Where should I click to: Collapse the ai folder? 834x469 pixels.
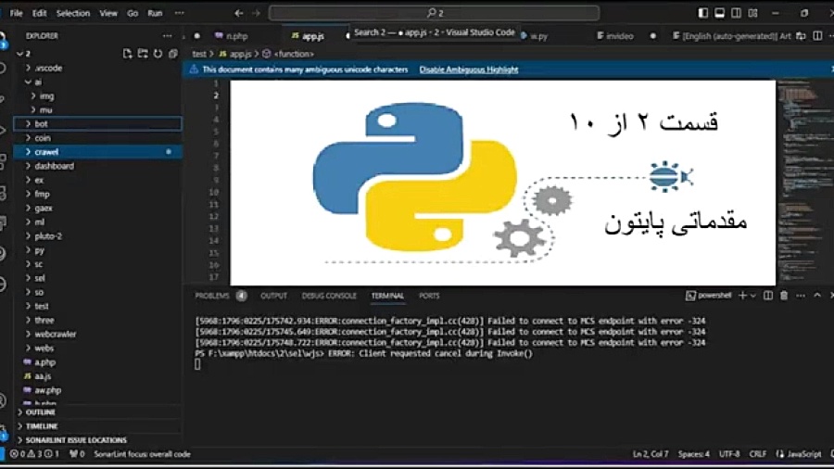(x=97, y=82)
